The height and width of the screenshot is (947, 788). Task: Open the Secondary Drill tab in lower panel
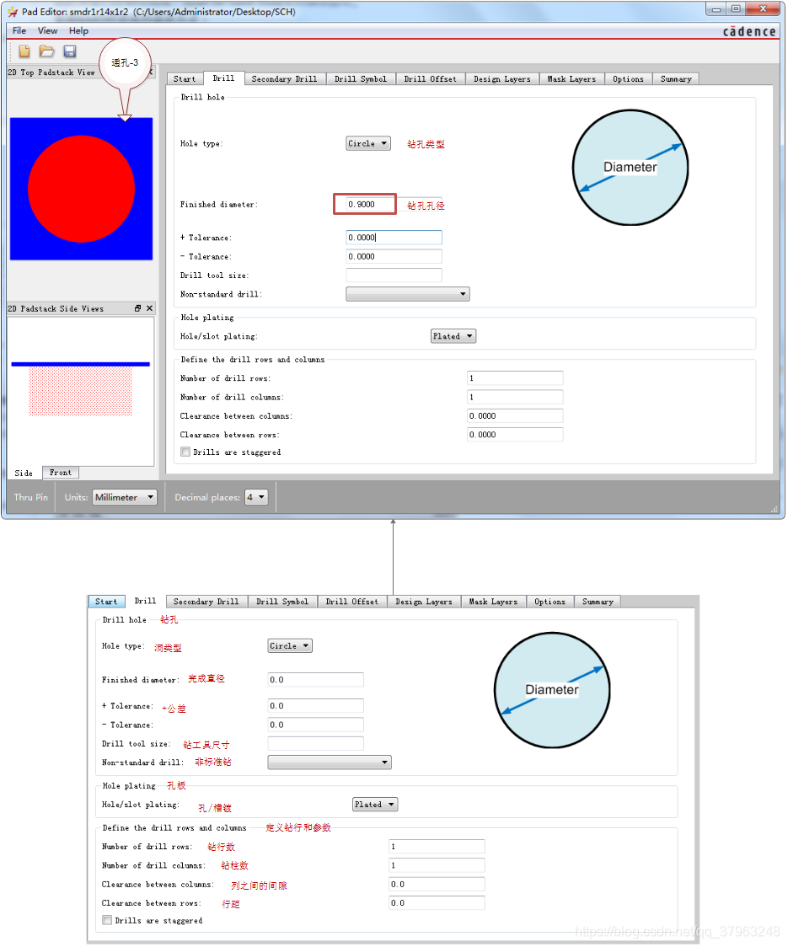point(206,602)
